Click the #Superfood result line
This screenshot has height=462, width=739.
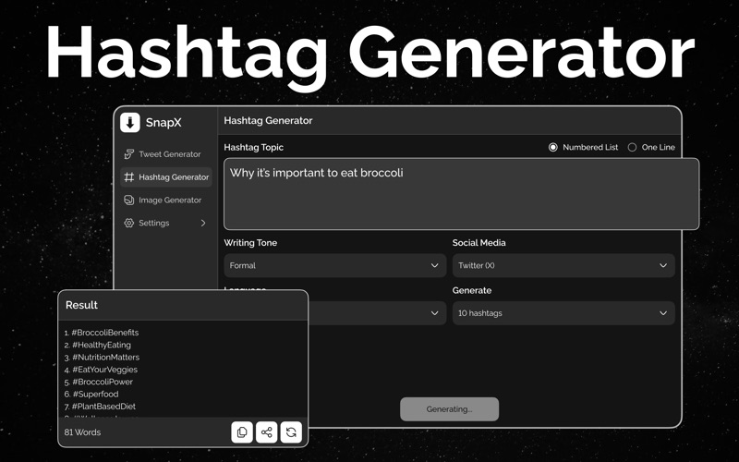click(x=91, y=394)
